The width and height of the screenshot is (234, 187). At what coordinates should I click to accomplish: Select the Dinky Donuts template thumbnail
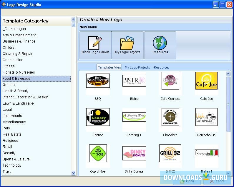(134, 153)
